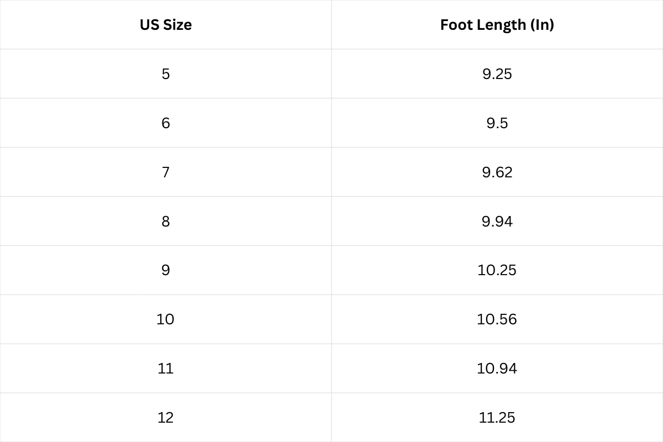The image size is (663, 442).
Task: Click the 9.25 foot length value
Action: [497, 74]
